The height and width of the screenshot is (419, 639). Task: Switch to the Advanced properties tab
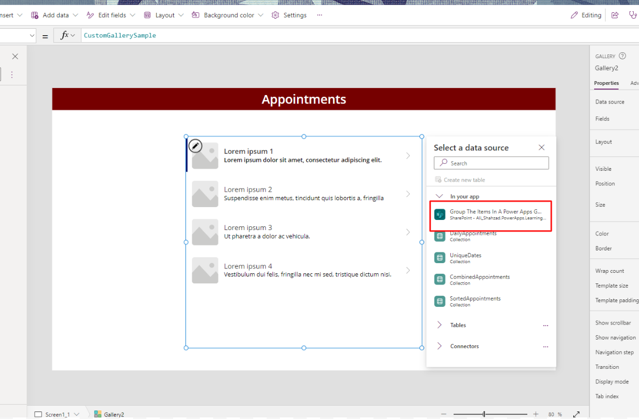pos(635,83)
